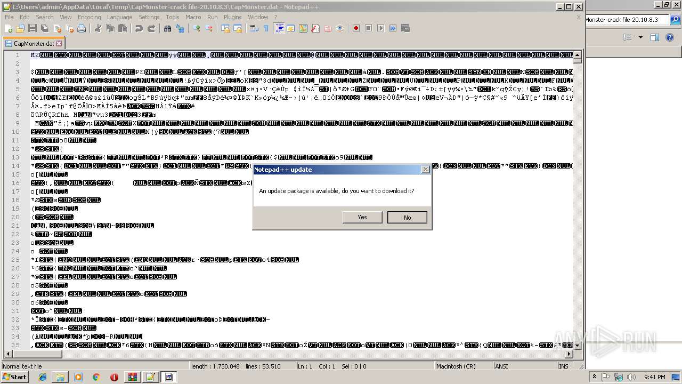Open the View menu
Screen dimensions: 682x384
pyautogui.click(x=66, y=17)
